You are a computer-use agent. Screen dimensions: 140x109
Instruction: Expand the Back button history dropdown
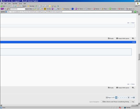(x=7, y=6)
